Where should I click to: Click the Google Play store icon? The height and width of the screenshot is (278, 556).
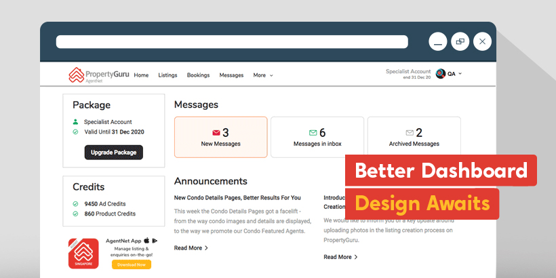tap(155, 241)
